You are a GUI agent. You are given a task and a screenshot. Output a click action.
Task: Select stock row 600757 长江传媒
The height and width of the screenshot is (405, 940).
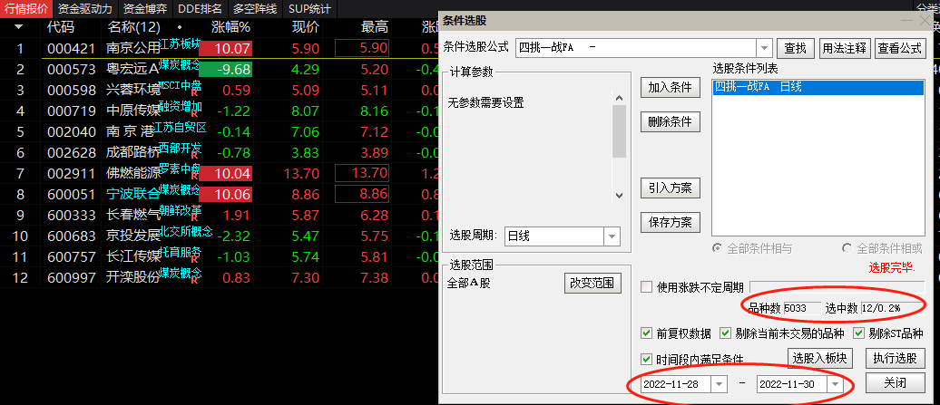tap(219, 256)
